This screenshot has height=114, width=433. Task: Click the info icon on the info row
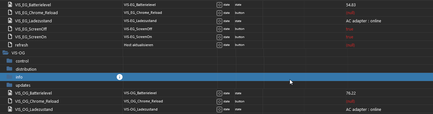(x=120, y=77)
